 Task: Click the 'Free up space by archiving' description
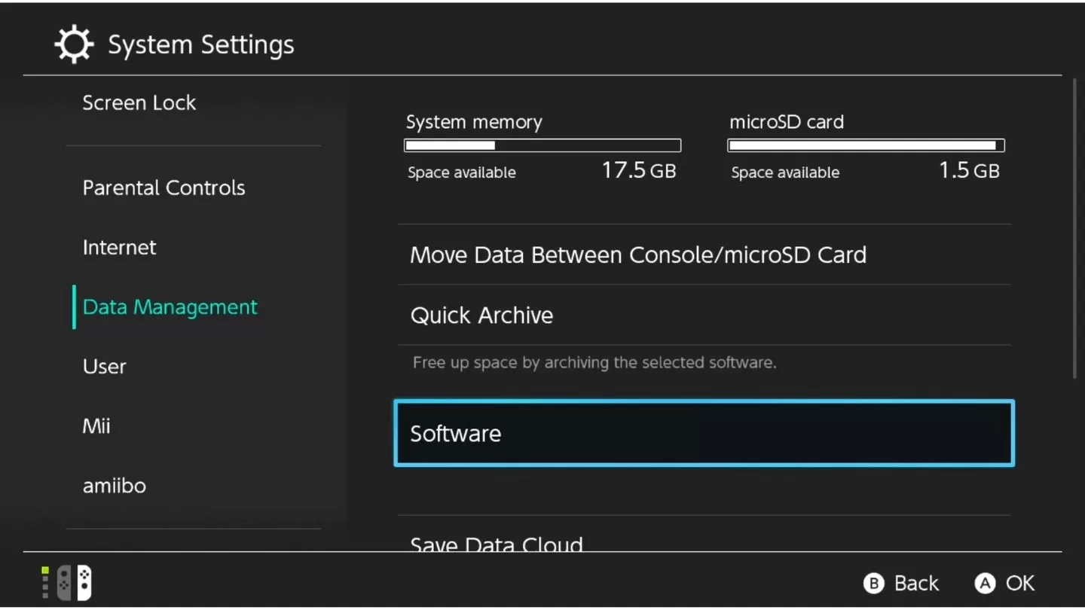point(594,363)
